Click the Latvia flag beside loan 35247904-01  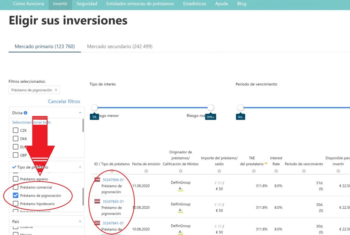(x=97, y=179)
